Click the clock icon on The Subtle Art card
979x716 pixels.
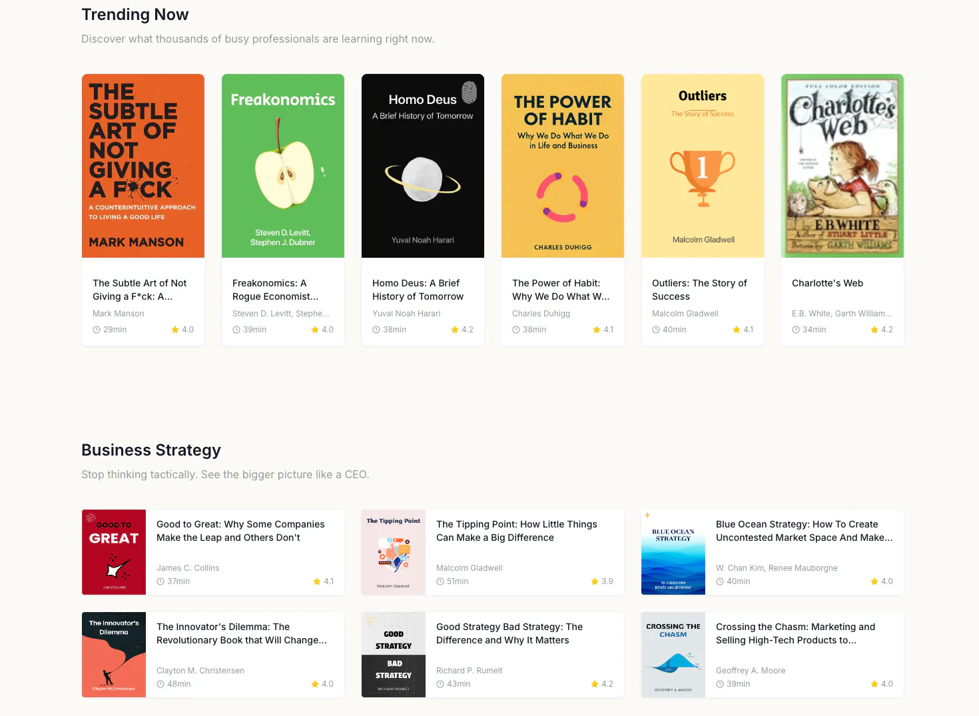pos(97,330)
